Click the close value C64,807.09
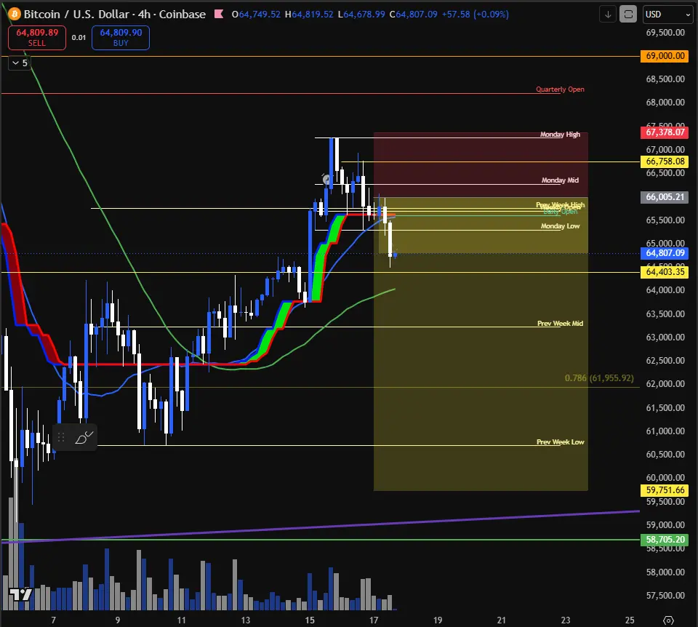 click(414, 15)
